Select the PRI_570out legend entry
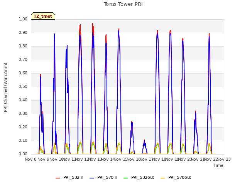The image size is (247, 185). pyautogui.click(x=176, y=178)
